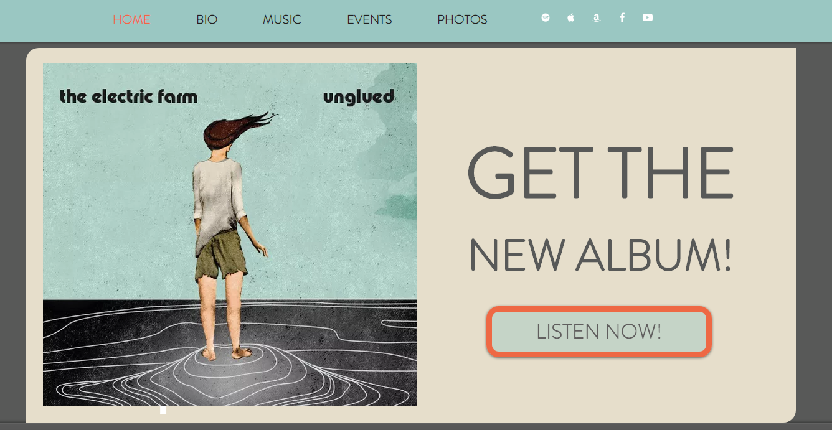
Task: Open the Spotify icon link
Action: 546,17
